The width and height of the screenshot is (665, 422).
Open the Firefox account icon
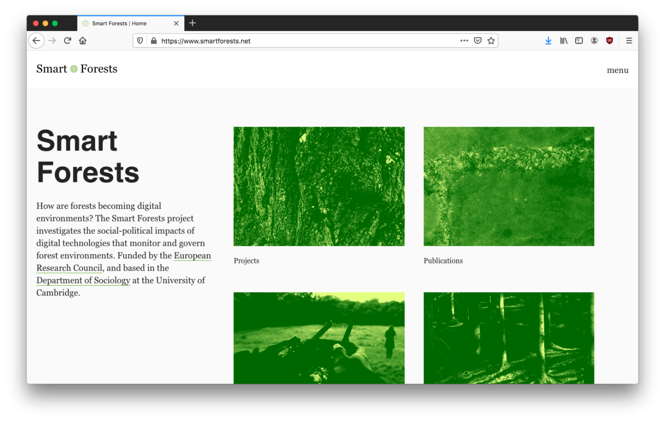594,41
